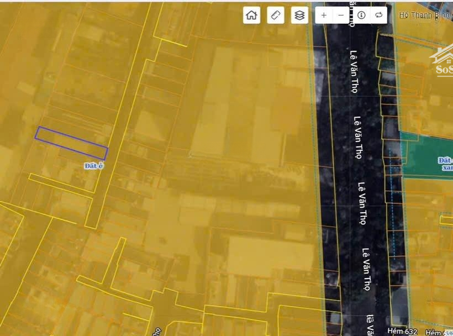Click the Home icon in the map toolbar
The width and height of the screenshot is (453, 336).
coord(251,15)
